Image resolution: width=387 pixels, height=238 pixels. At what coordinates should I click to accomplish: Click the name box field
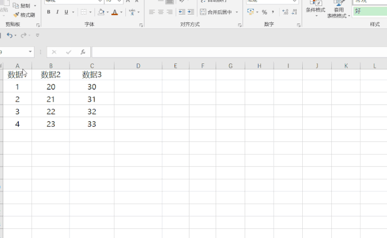coord(13,52)
